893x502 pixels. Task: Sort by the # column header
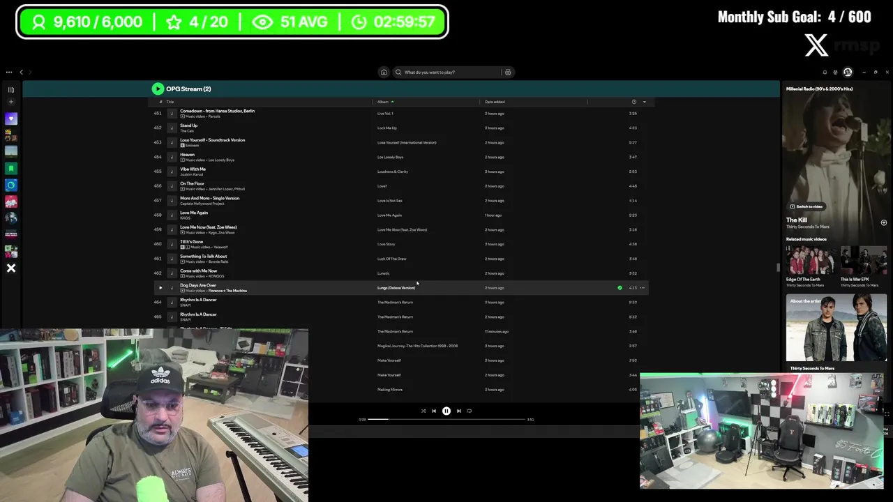160,102
